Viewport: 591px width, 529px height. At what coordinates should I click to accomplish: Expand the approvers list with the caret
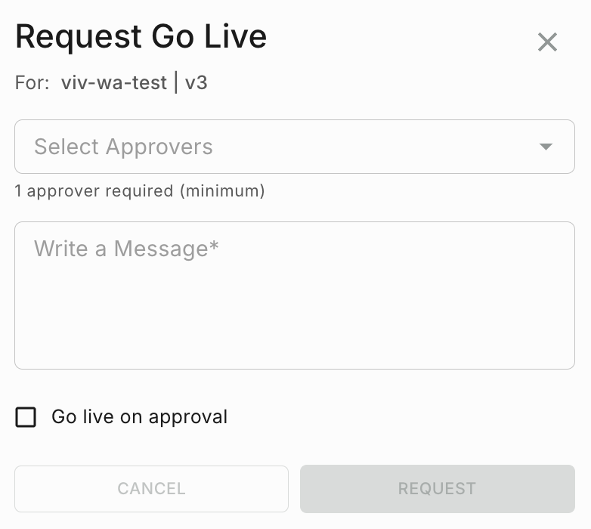point(546,147)
